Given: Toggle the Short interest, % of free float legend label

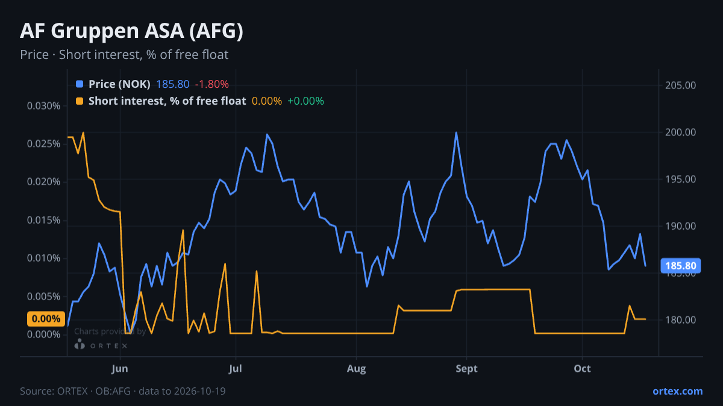Looking at the screenshot, I should [x=167, y=101].
